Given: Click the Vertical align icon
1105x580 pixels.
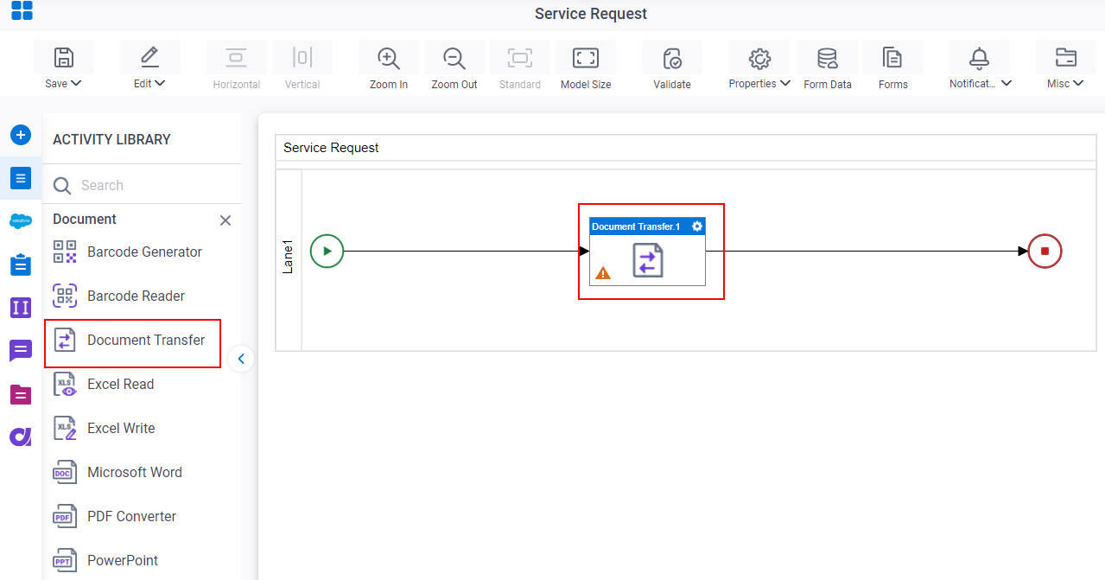Looking at the screenshot, I should click(302, 57).
